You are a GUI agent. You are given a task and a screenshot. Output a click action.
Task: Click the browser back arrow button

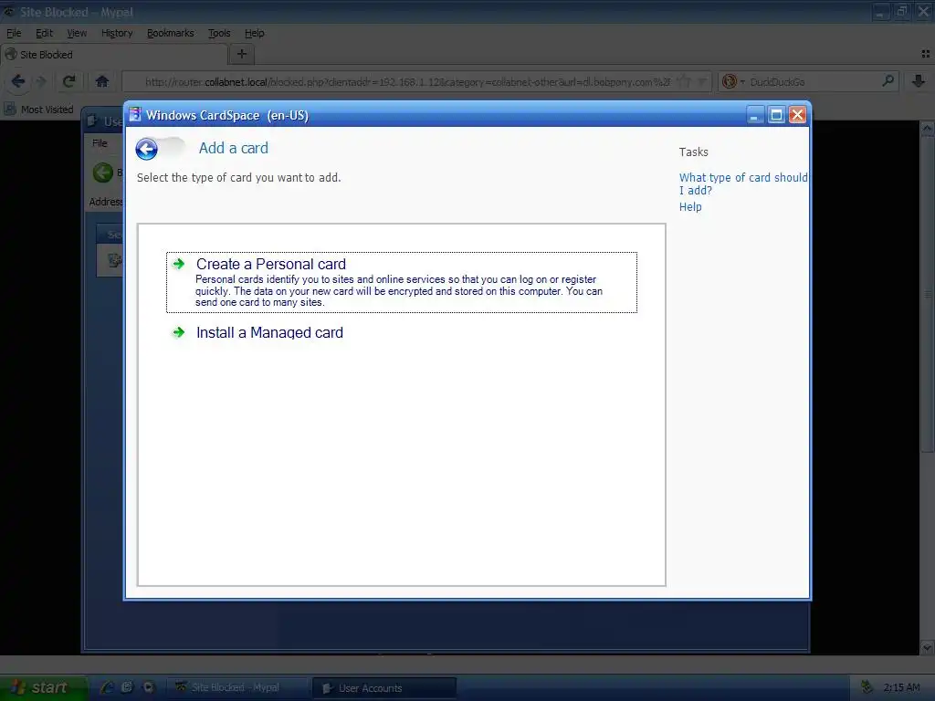[x=18, y=81]
